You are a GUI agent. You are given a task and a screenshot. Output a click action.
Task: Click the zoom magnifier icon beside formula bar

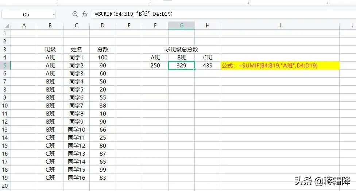click(76, 14)
